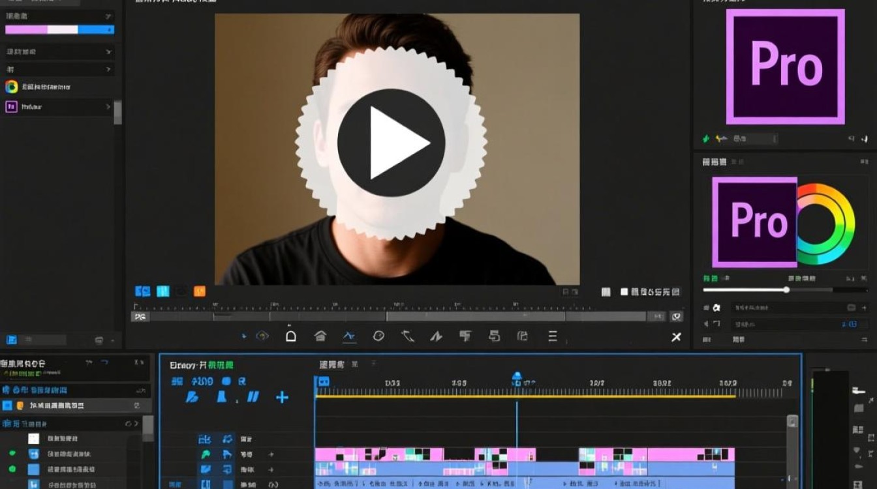This screenshot has width=877, height=489.
Task: Open the chevron under the color bar
Action: point(108,52)
